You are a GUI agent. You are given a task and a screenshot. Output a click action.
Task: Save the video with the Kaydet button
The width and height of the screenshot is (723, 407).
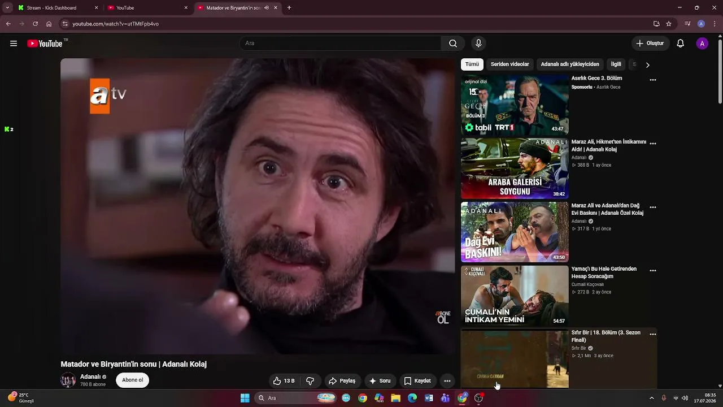pyautogui.click(x=417, y=381)
